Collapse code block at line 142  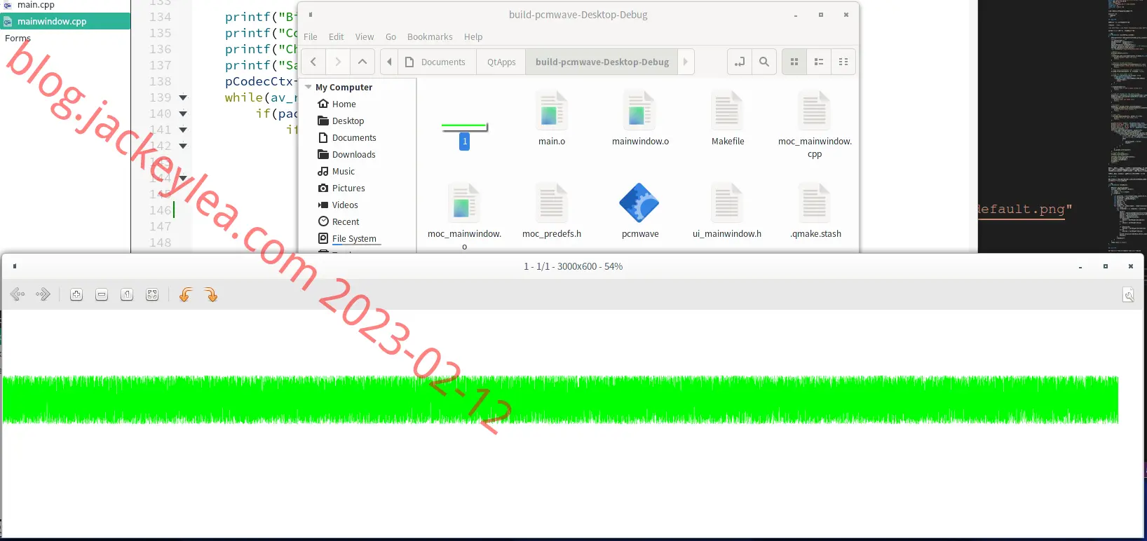pos(183,146)
